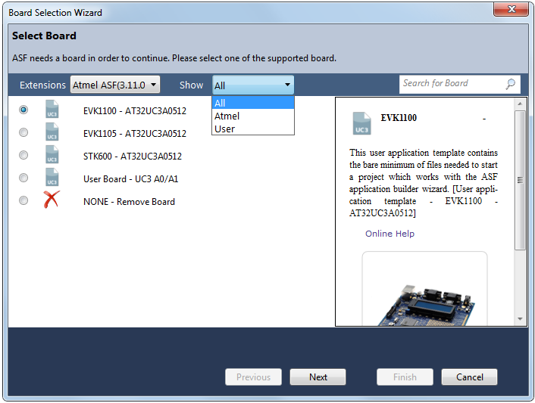Select the User Board - UC3 A0/A1 radio button
The image size is (535, 403).
(x=23, y=178)
